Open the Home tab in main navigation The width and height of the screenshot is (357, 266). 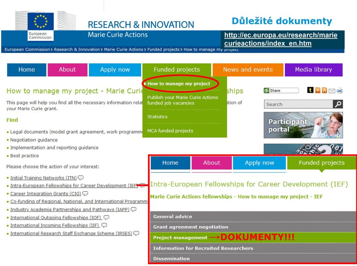tap(27, 70)
